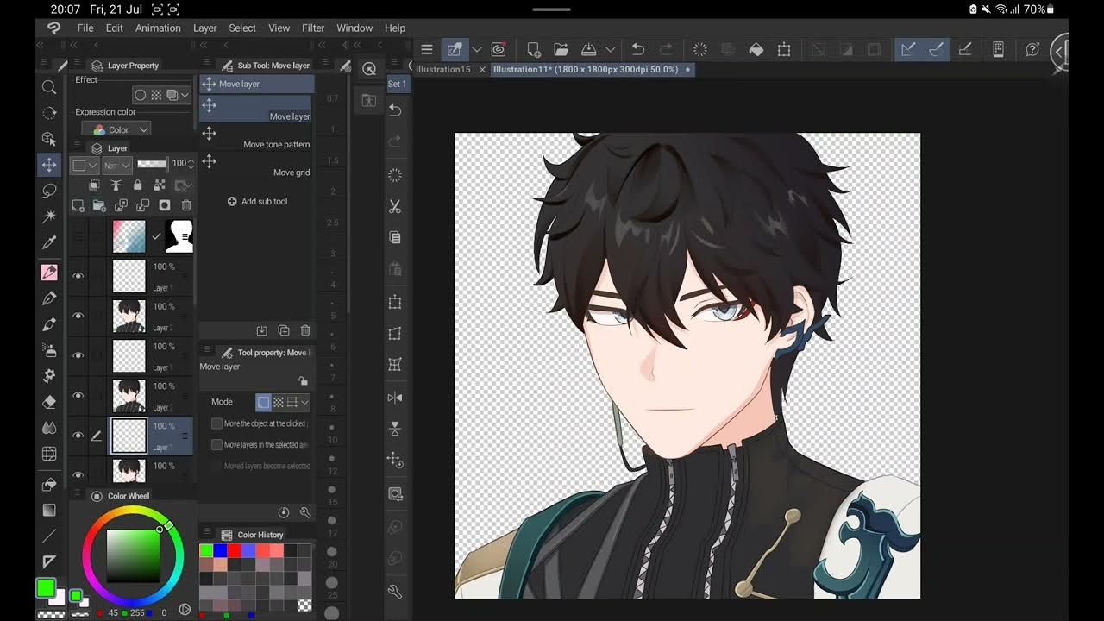
Task: Click the layer opacity slider bar
Action: 153,163
